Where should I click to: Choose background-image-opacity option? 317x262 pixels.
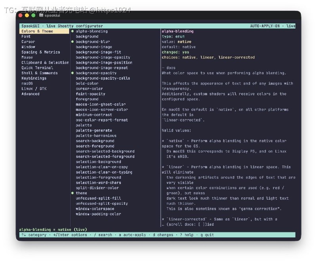pos(103,57)
